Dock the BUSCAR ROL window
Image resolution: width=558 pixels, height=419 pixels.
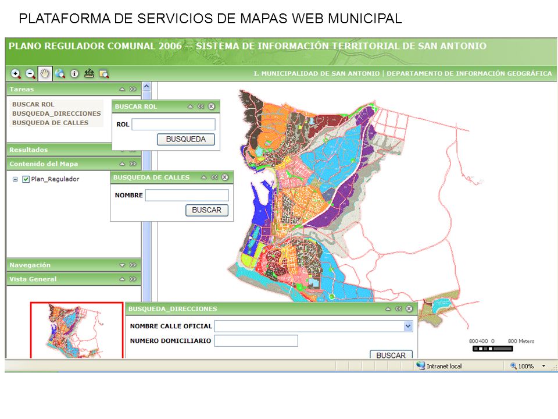[x=201, y=106]
